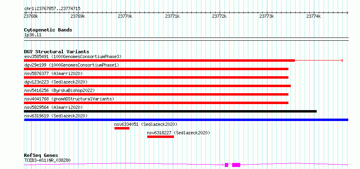Viewport: 360px width, 169px height.
Task: Select the 1p36.11 band label
Action: click(33, 35)
